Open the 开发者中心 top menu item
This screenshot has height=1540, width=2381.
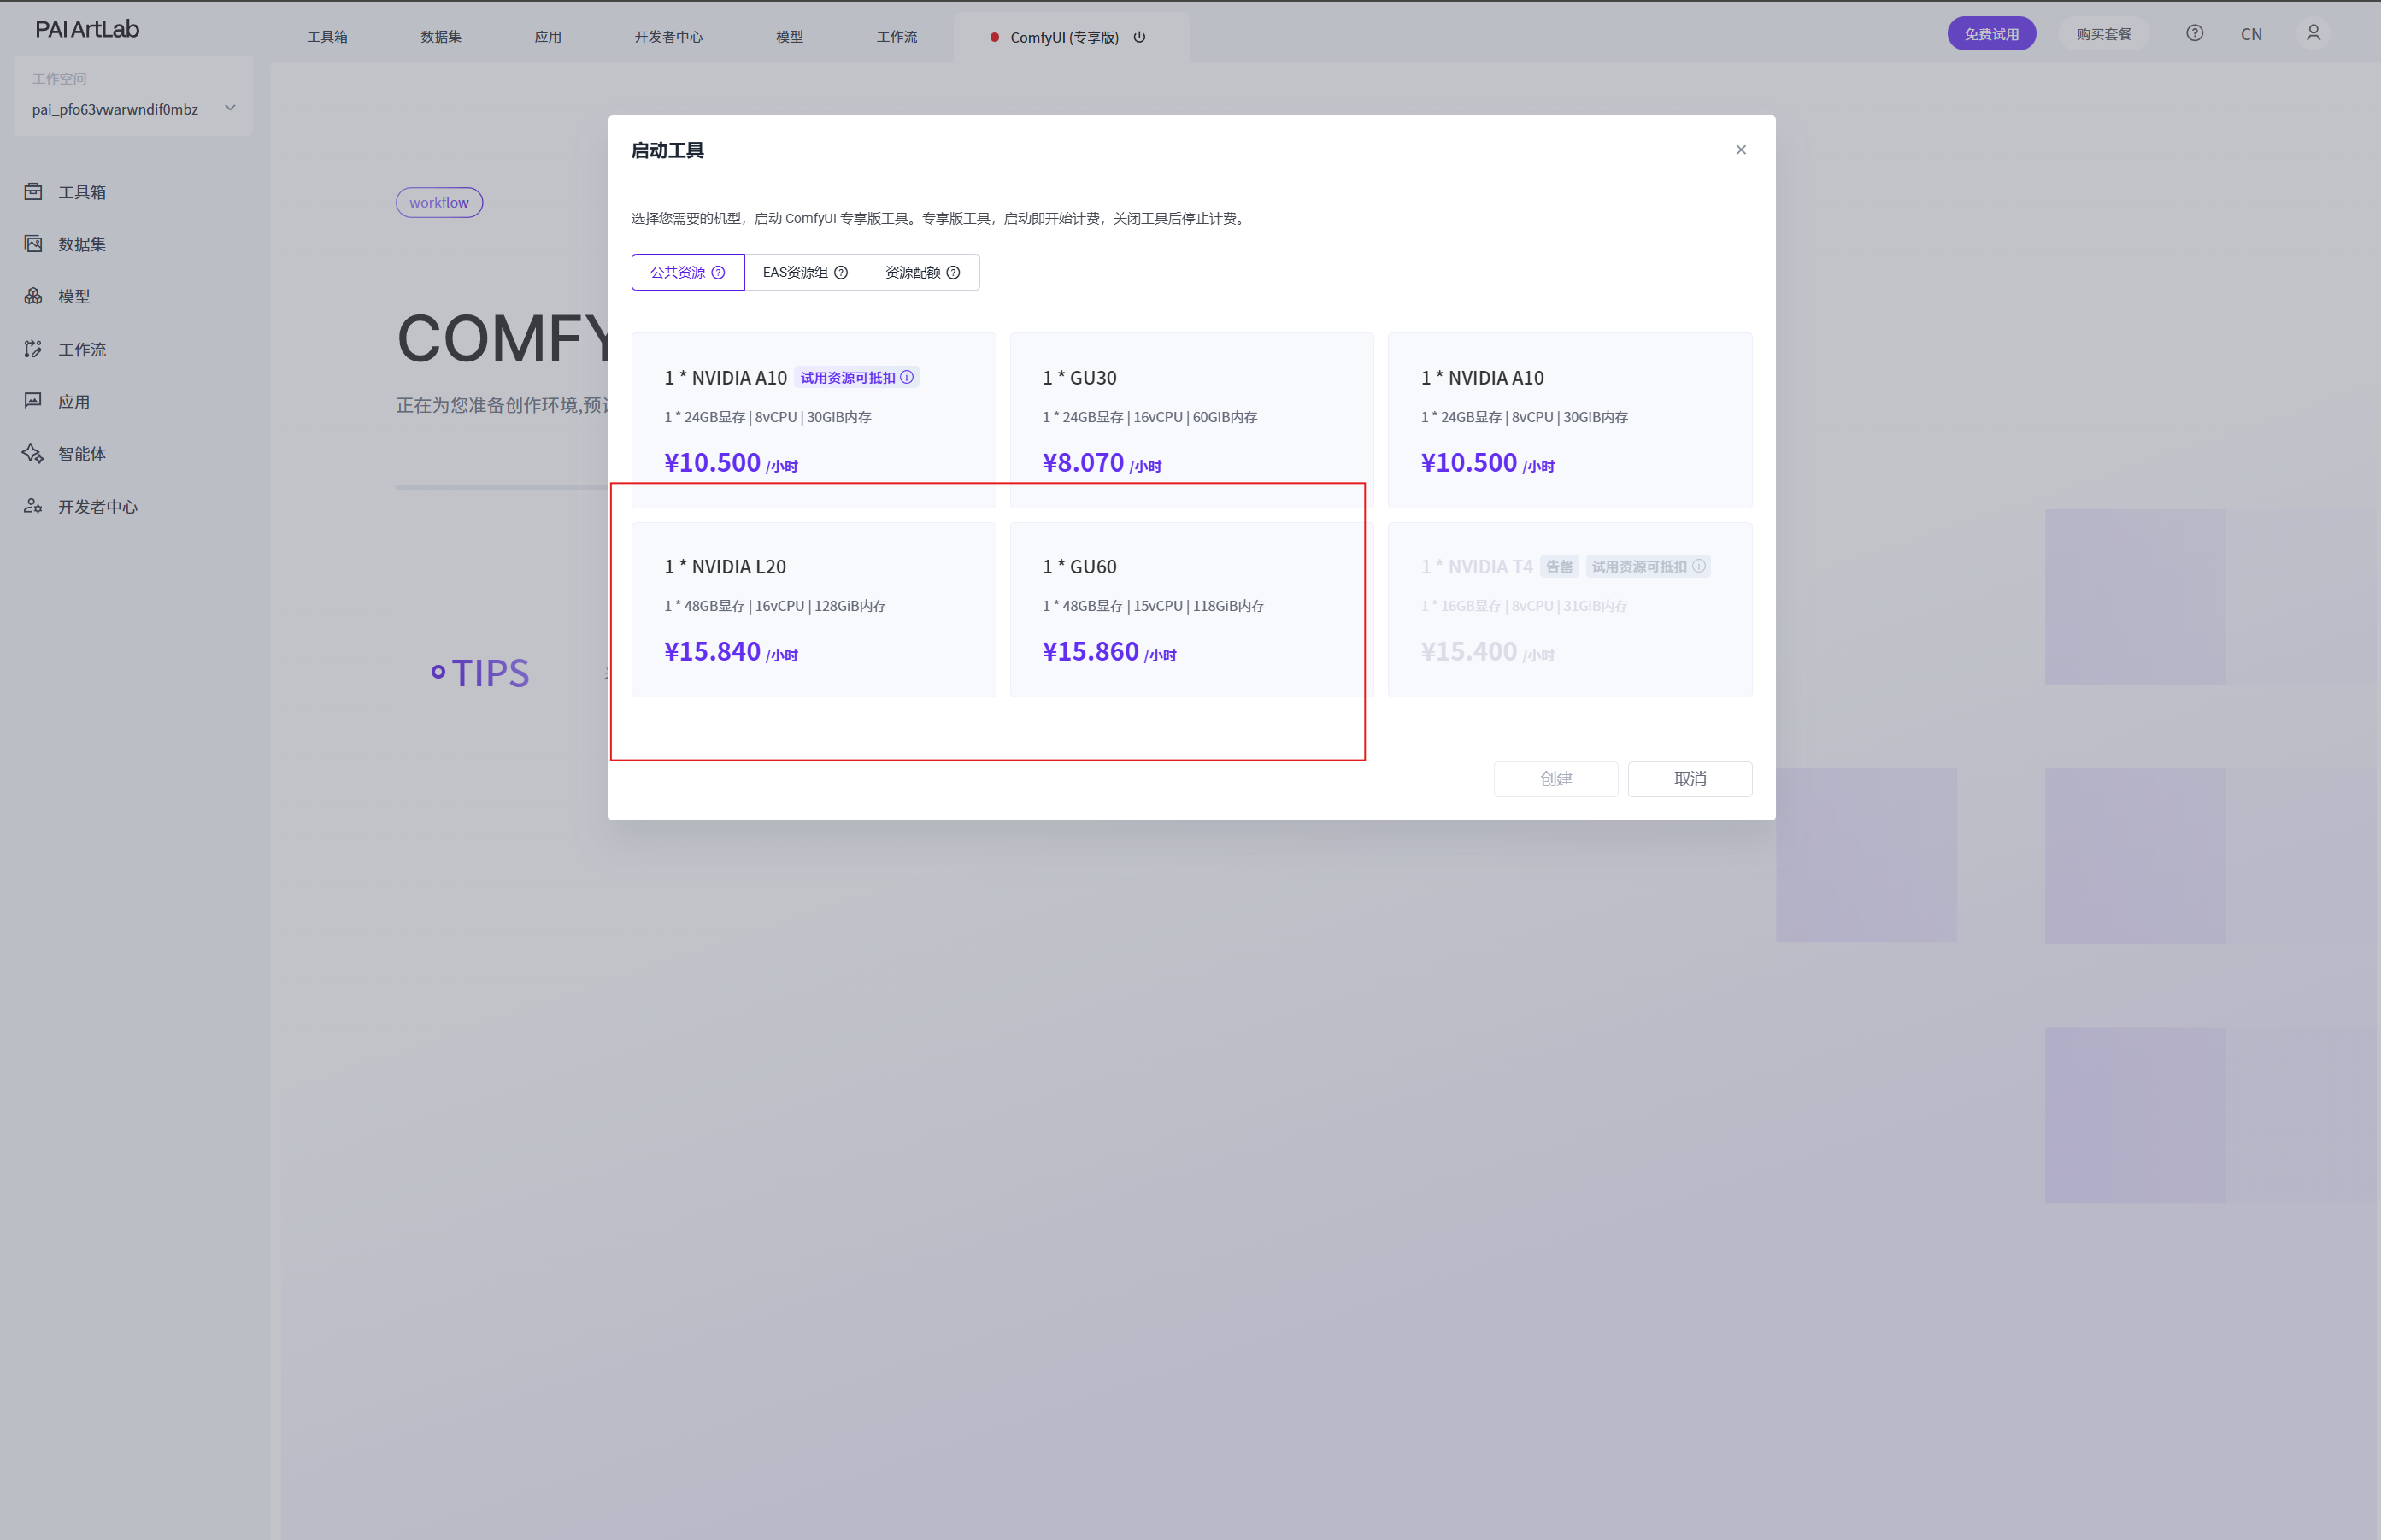pyautogui.click(x=668, y=37)
